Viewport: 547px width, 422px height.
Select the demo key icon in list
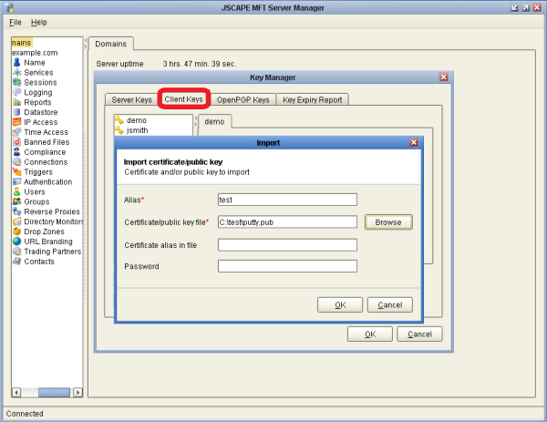119,120
